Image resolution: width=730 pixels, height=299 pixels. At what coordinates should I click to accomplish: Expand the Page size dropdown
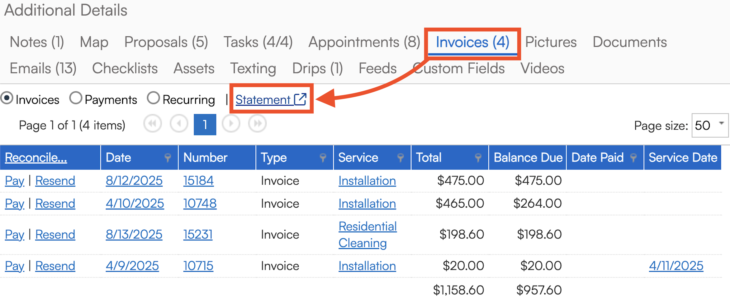pyautogui.click(x=721, y=124)
